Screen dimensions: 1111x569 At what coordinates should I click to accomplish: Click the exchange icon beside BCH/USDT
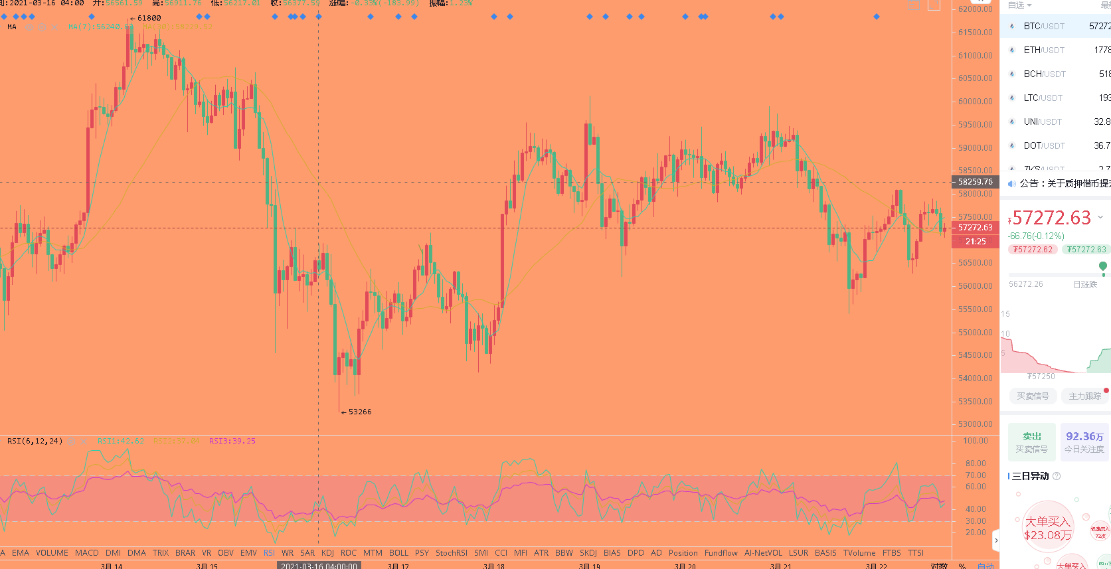1012,74
